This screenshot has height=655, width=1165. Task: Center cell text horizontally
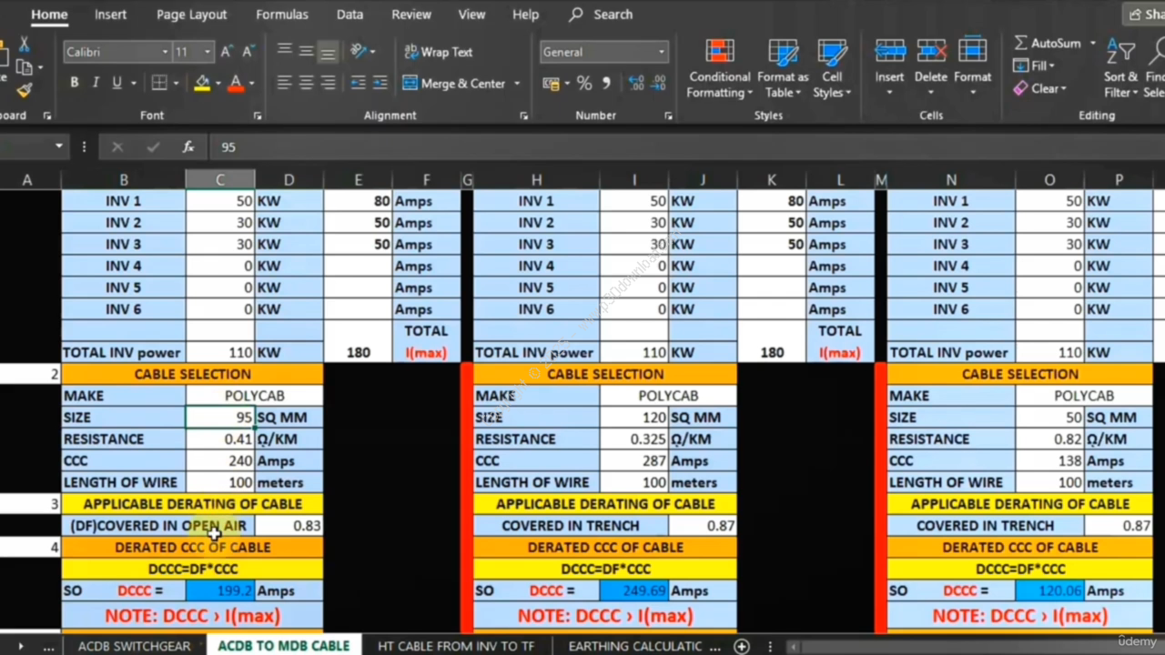(x=306, y=83)
